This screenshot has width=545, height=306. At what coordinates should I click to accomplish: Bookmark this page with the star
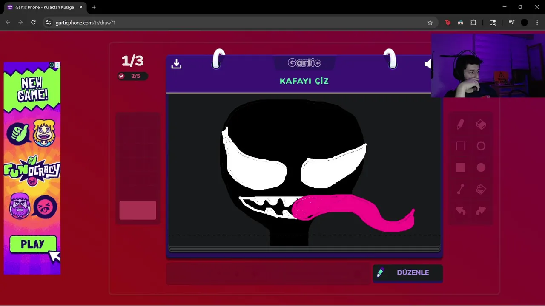(x=430, y=23)
